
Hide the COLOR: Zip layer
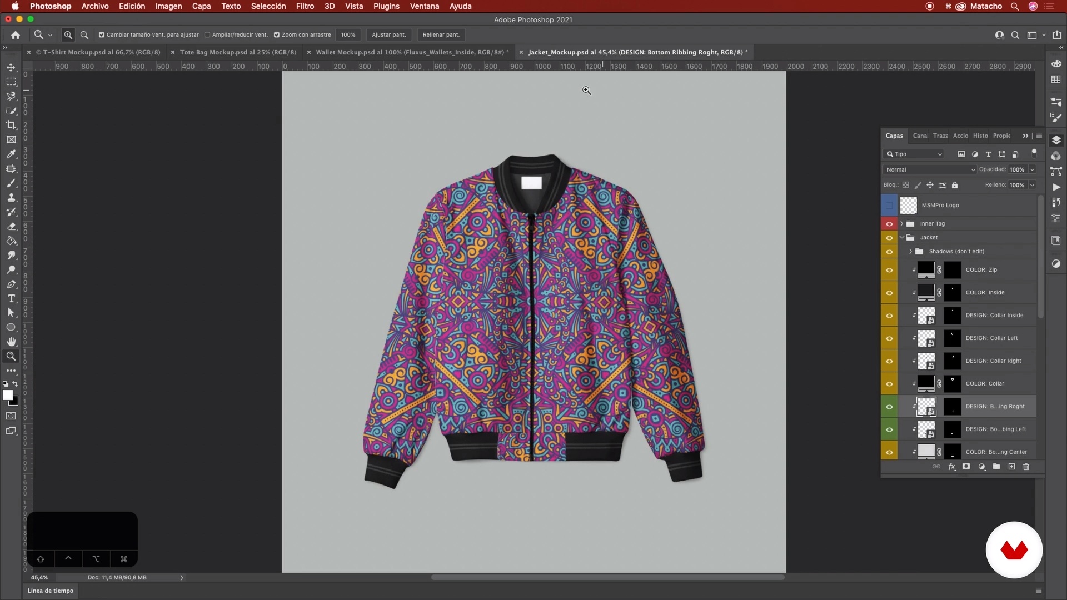(x=889, y=270)
